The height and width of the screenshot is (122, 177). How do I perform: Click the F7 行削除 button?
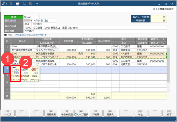click(x=96, y=113)
